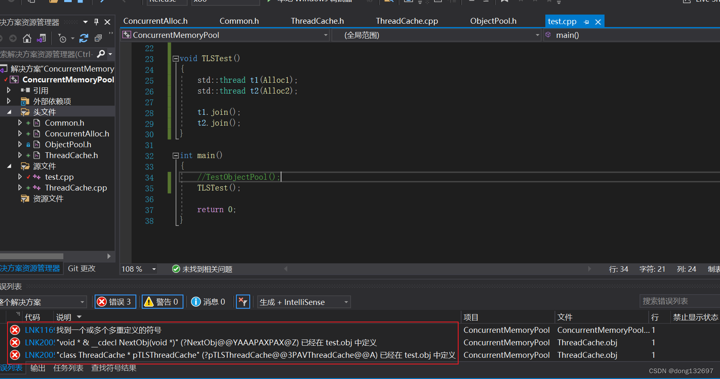720x379 pixels.
Task: Sort error list by 代码 column
Action: [x=33, y=317]
